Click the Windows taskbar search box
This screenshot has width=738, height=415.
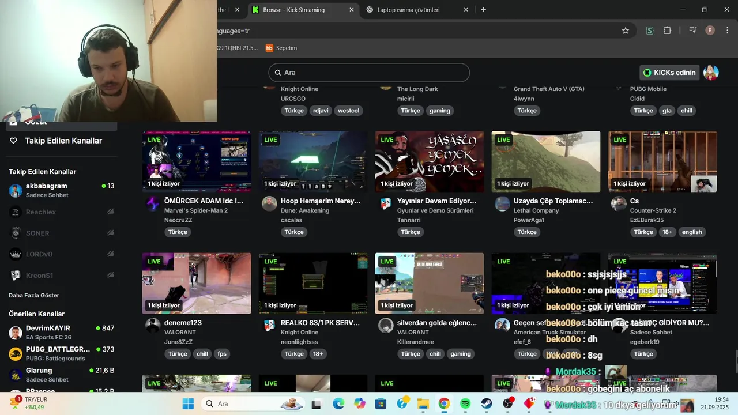(254, 404)
